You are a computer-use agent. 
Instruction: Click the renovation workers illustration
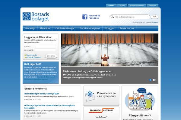140,100
